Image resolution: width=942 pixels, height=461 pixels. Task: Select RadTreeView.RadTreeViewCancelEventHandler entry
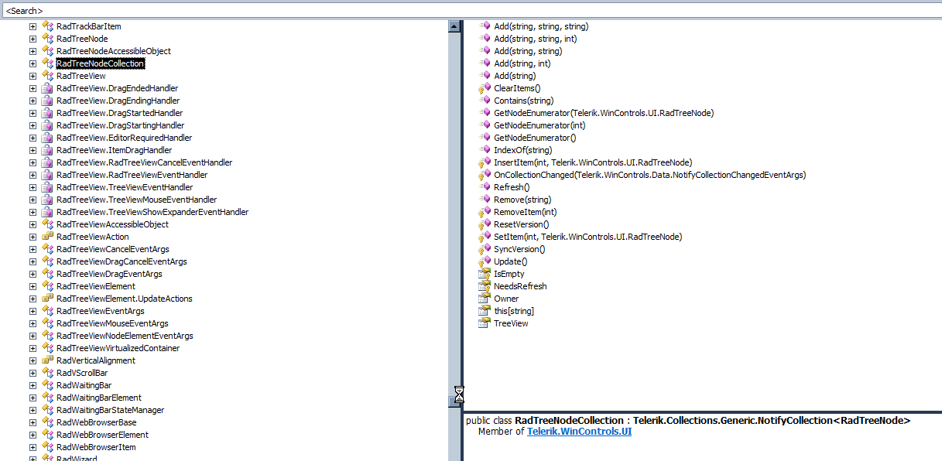[x=144, y=162]
